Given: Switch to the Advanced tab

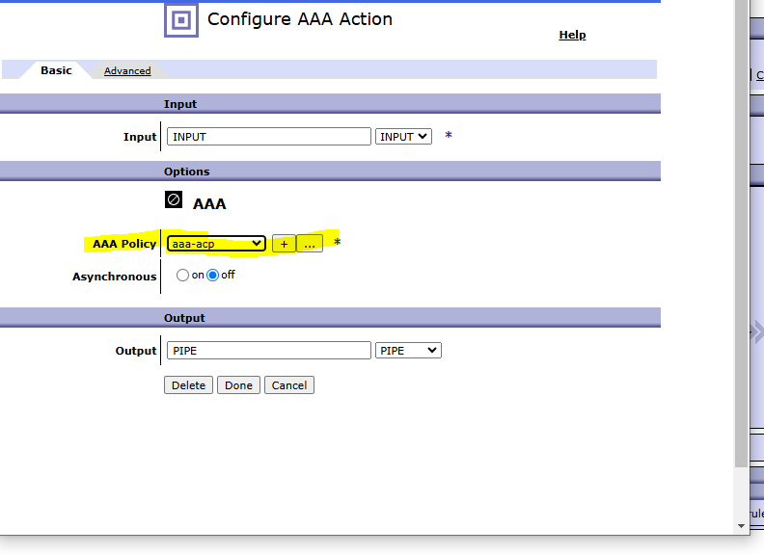Looking at the screenshot, I should pos(127,70).
